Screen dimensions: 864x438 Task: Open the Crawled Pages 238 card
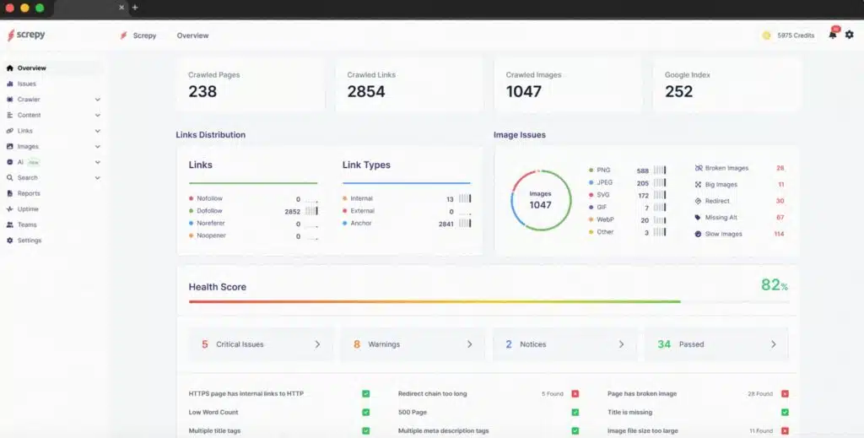(251, 86)
